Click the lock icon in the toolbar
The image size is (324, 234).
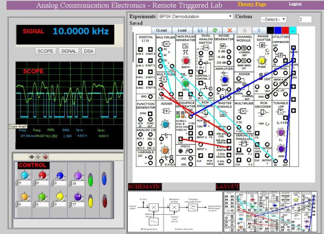coord(244,30)
